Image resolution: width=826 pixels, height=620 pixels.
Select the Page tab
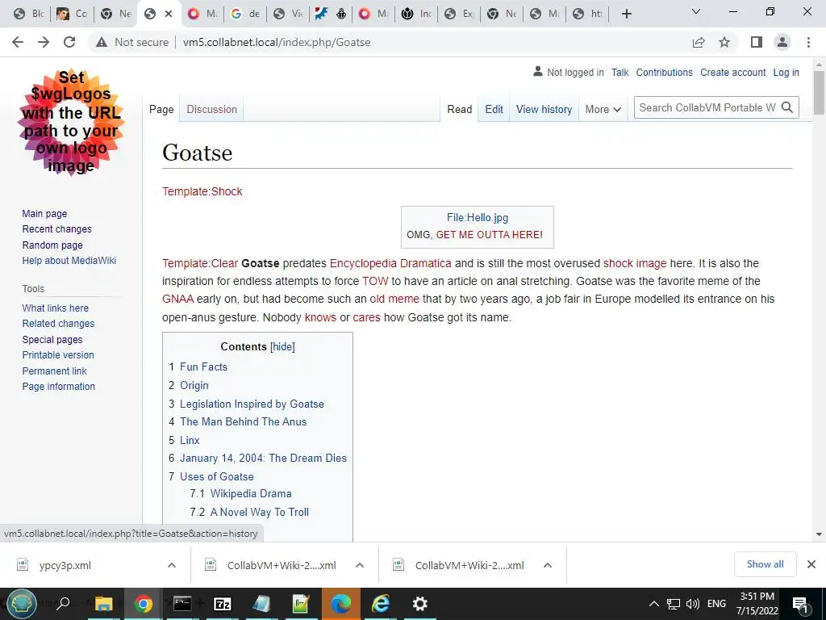[161, 109]
